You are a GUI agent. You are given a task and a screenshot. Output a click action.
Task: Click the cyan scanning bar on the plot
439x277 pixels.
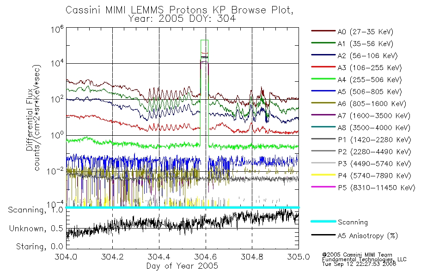[x=183, y=207]
